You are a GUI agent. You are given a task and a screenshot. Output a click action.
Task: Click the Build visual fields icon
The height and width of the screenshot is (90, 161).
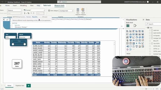coord(128,25)
